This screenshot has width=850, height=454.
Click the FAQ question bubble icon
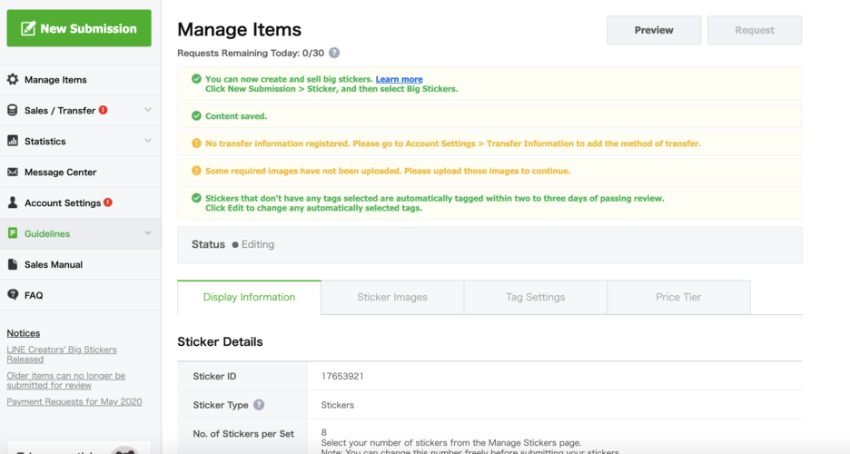[x=13, y=295]
